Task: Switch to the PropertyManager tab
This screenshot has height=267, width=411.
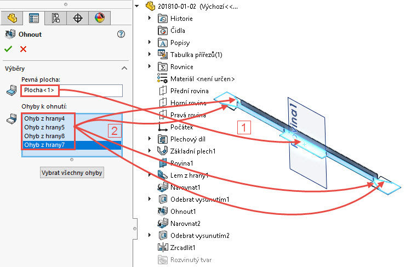Action: pyautogui.click(x=34, y=18)
